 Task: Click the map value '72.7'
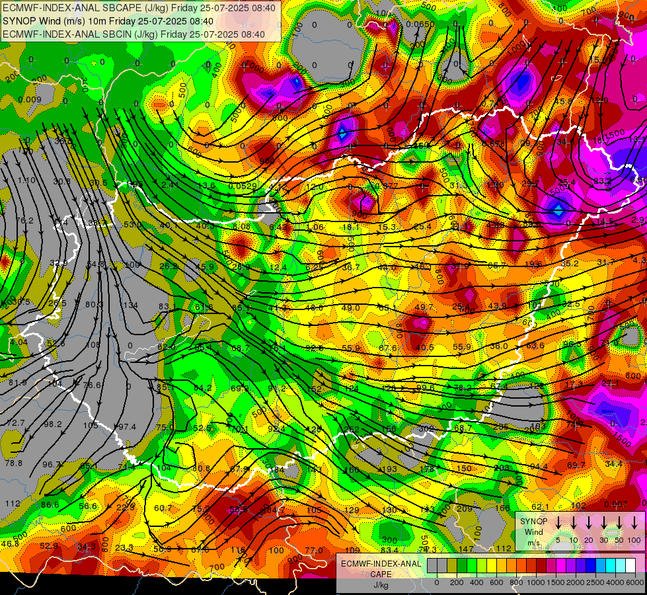coord(16,423)
